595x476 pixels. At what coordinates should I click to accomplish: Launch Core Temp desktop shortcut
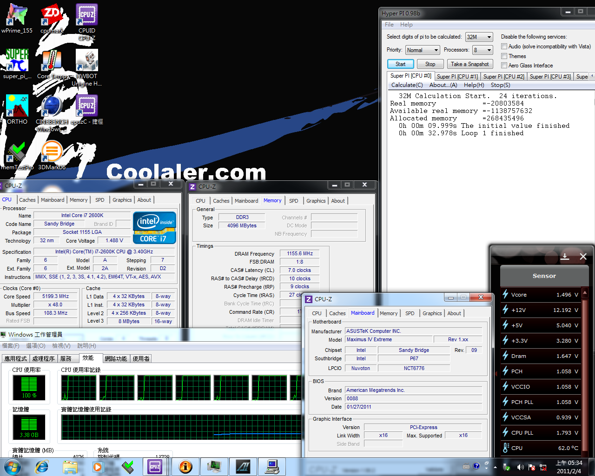pos(52,64)
